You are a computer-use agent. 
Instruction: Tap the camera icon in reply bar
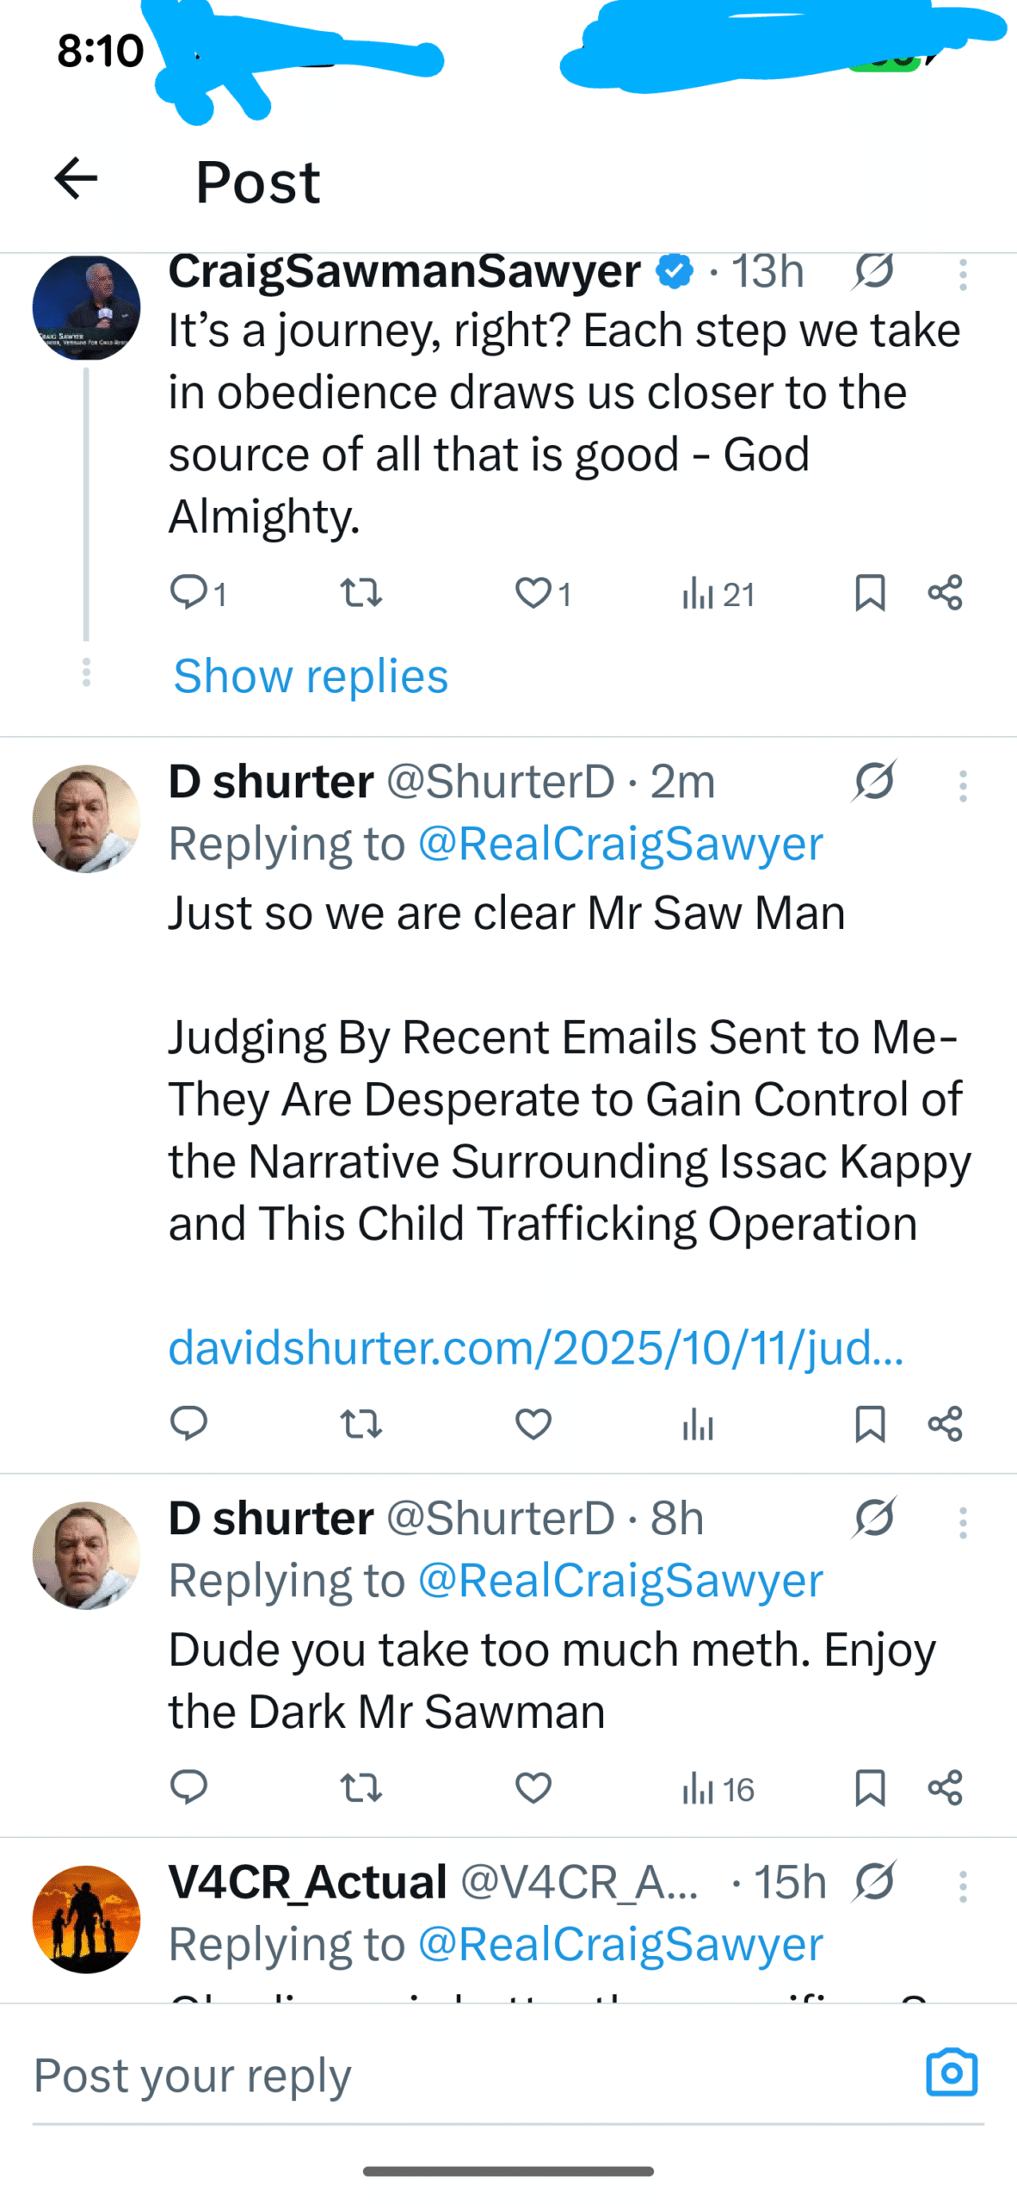pos(952,2072)
